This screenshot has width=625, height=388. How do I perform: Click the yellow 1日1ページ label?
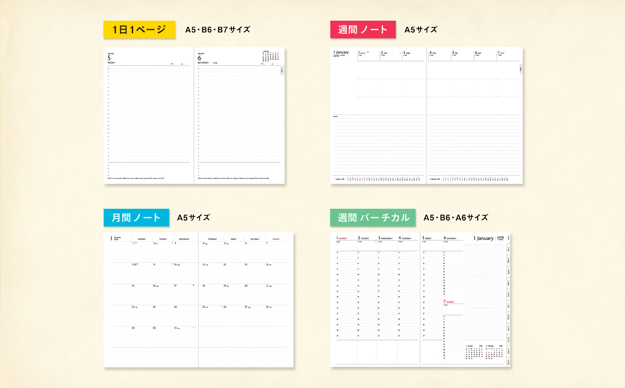coord(139,30)
